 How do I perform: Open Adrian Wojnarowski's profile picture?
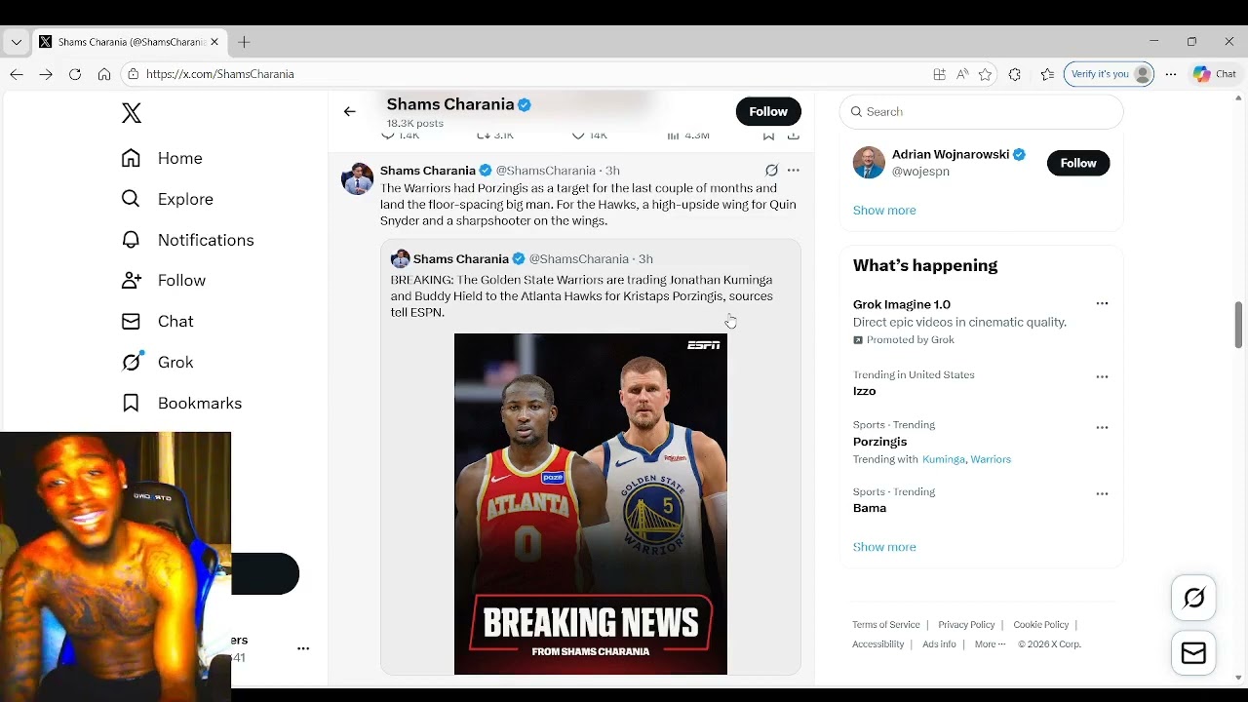coord(869,163)
